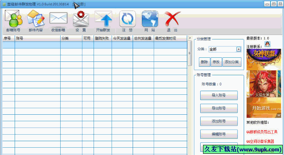
Task: Select the highlighted first table row
Action: click(x=95, y=45)
